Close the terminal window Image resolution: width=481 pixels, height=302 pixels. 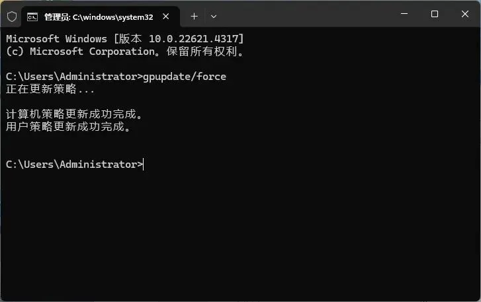point(464,14)
